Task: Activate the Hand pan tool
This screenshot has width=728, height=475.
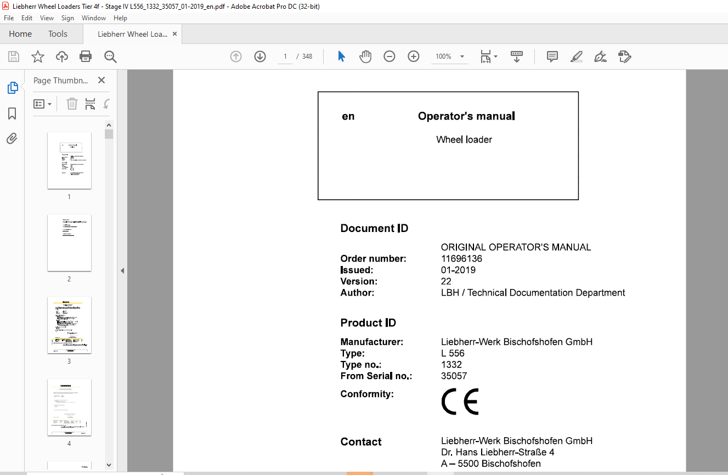Action: tap(365, 56)
